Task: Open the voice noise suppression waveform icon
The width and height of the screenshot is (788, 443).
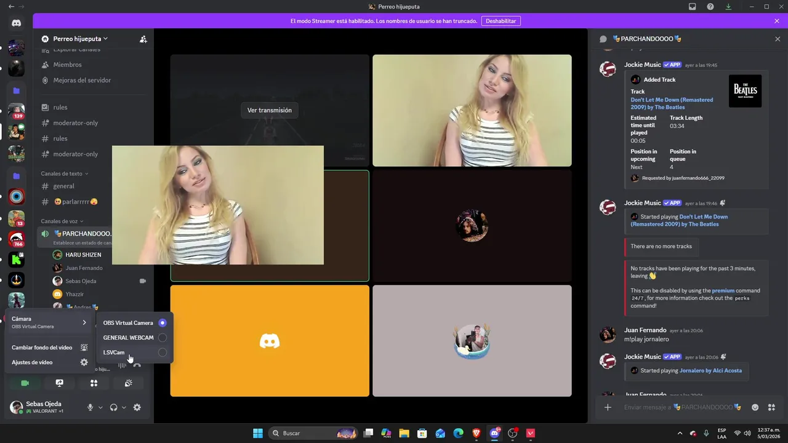Action: coord(122,364)
